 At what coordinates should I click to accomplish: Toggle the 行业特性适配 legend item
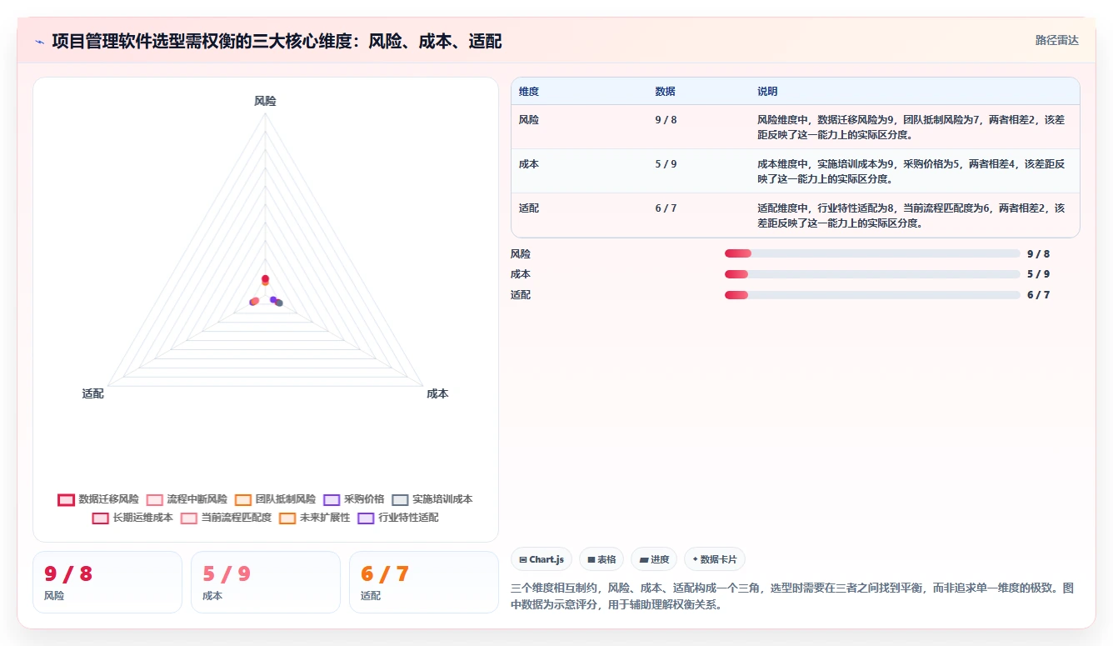coord(397,518)
